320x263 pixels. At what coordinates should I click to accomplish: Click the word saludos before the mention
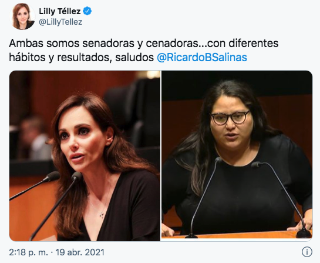134,57
